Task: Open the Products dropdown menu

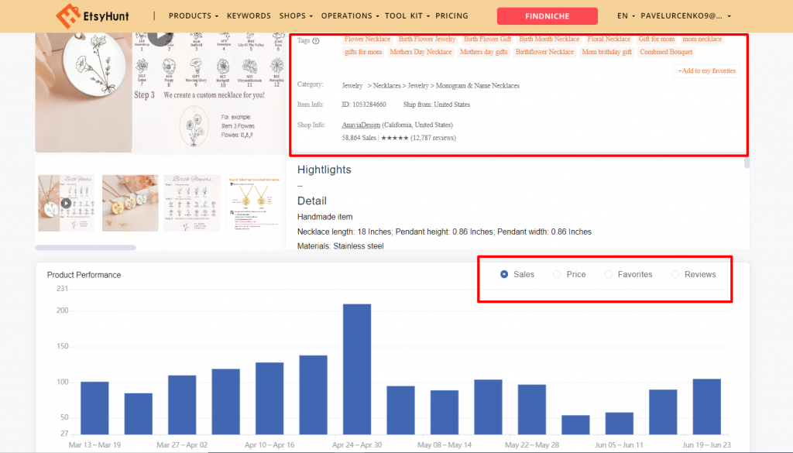Action: 193,15
